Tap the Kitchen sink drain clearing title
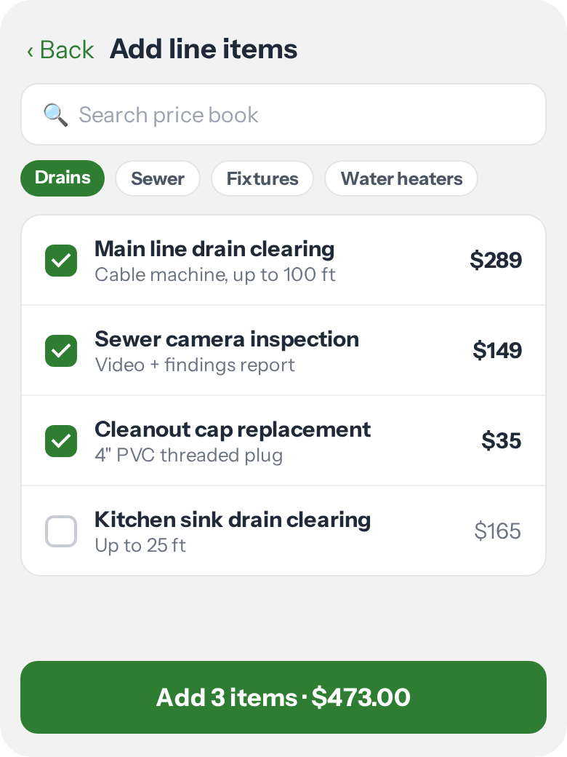567x757 pixels. coord(233,520)
